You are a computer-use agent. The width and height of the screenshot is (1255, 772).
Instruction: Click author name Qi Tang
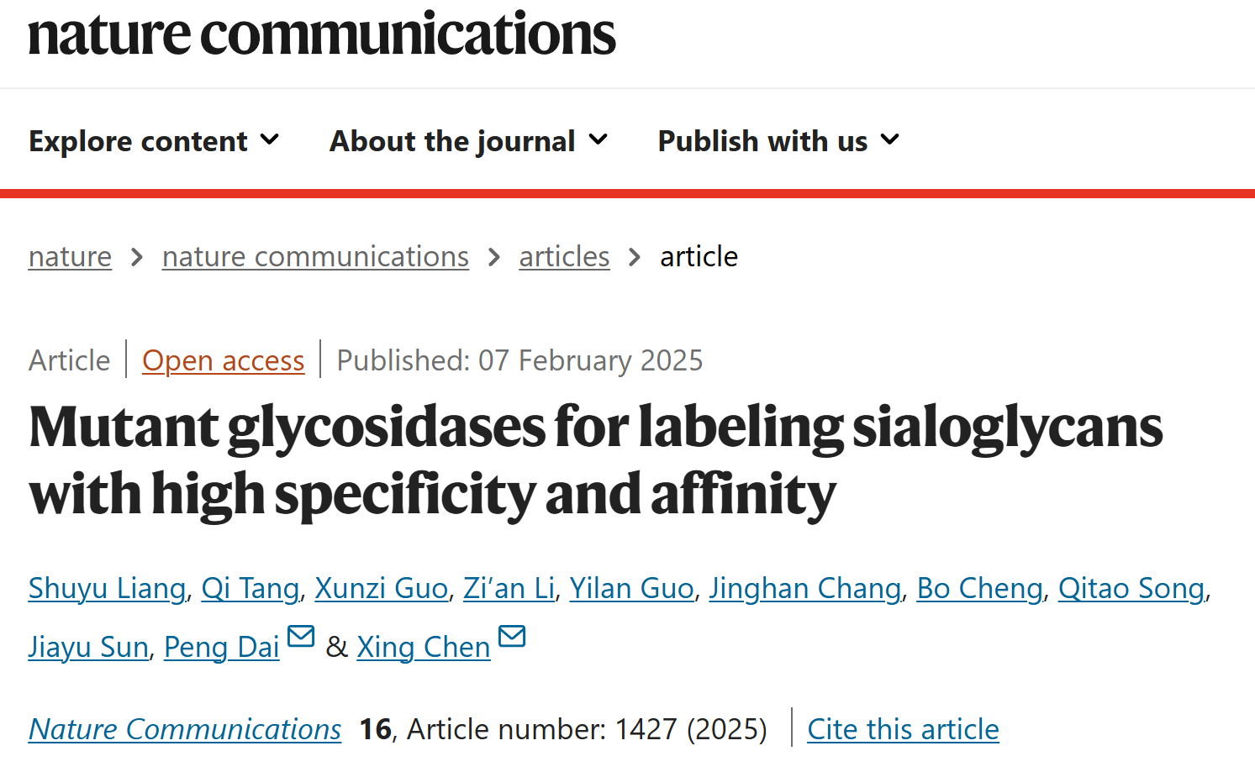point(250,589)
